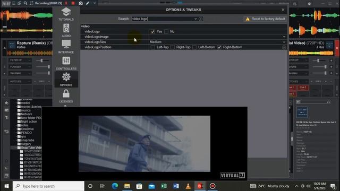340x191 pixels.
Task: Set videoLogo to No
Action: tap(166, 32)
